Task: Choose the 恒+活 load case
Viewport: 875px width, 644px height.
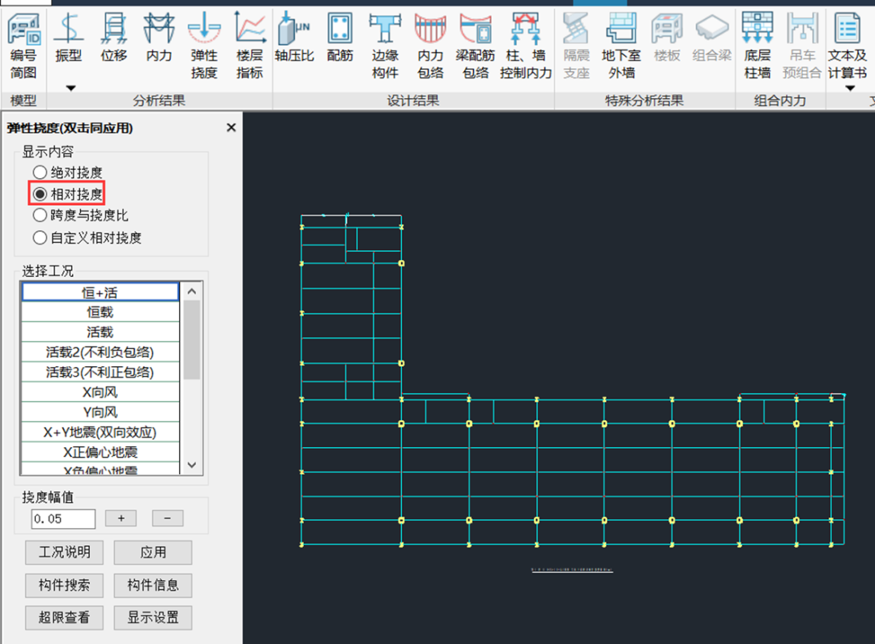Action: click(100, 292)
